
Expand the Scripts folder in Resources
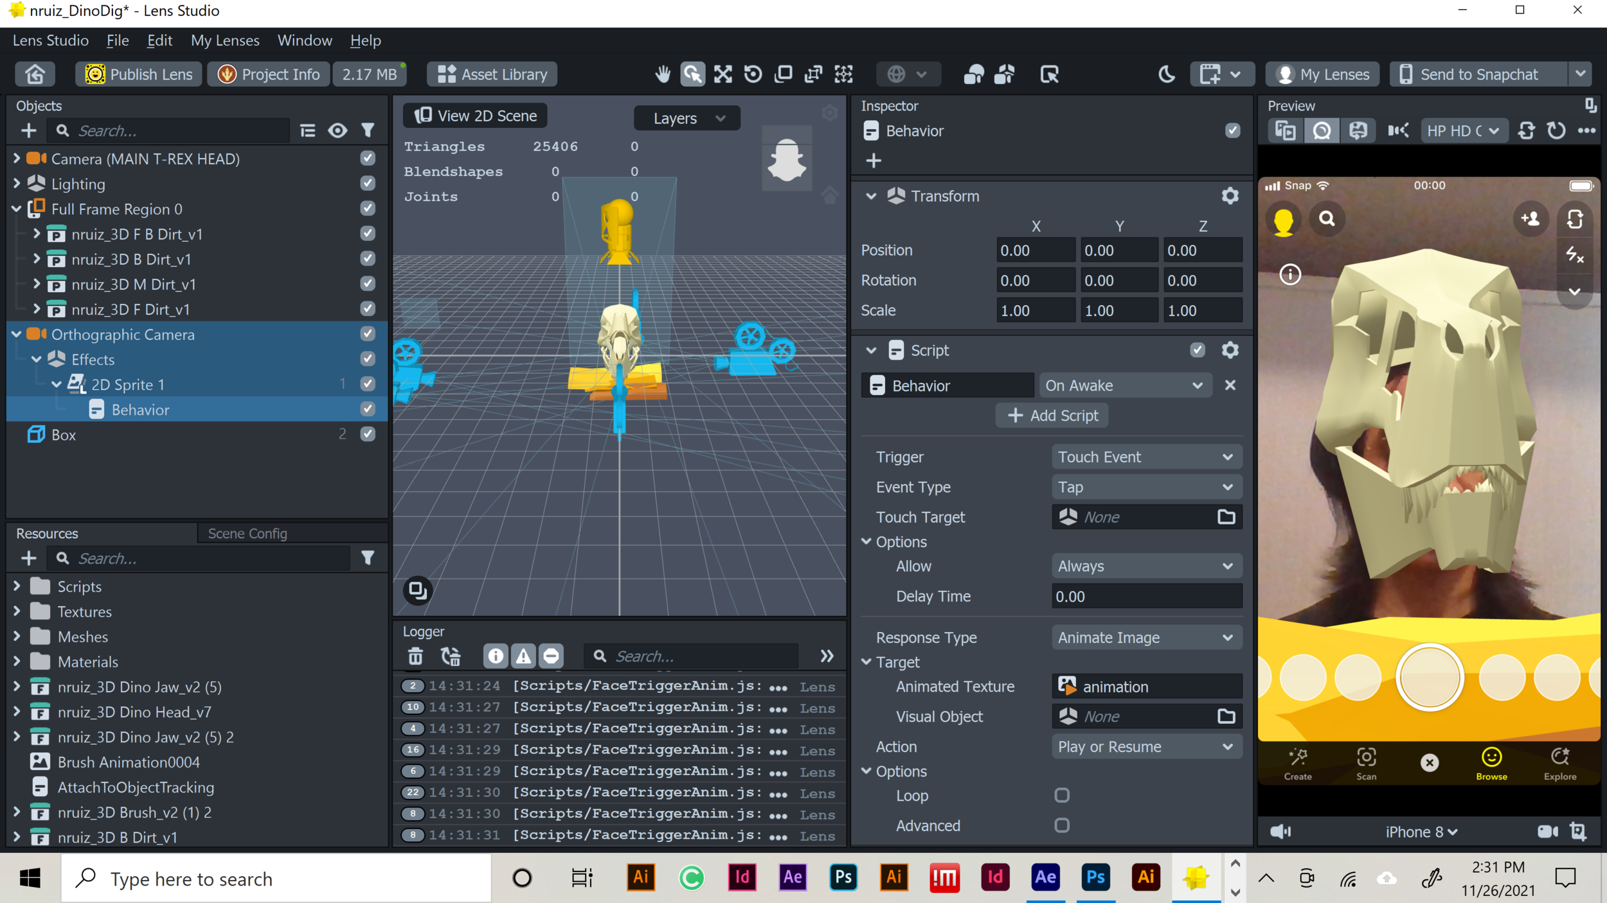coord(17,586)
